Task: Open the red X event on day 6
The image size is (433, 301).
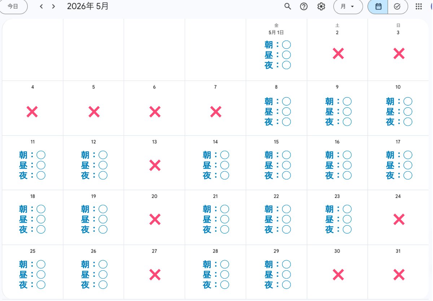Action: (155, 112)
